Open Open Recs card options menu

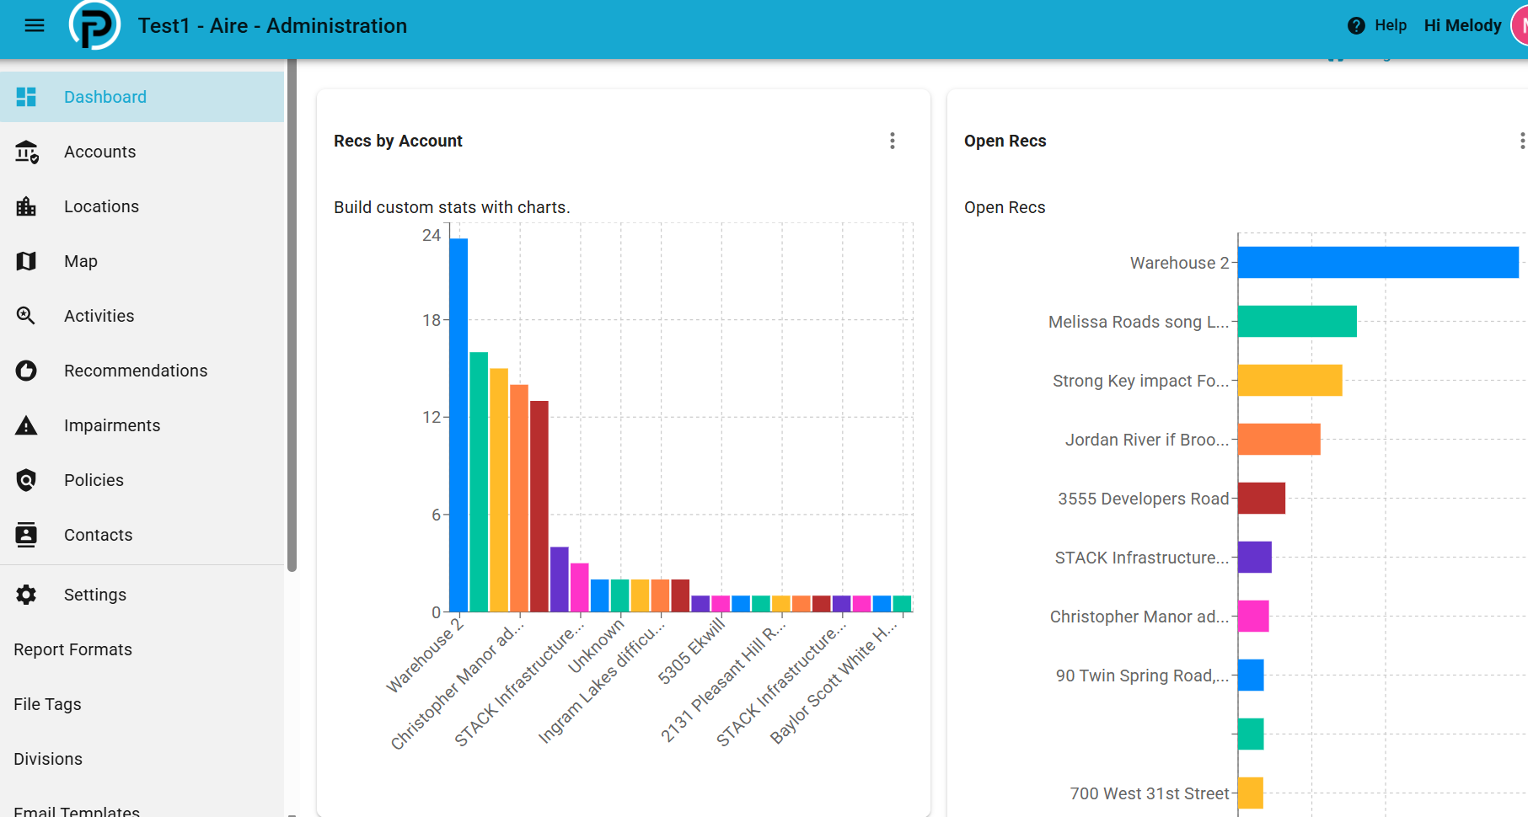tap(1521, 141)
